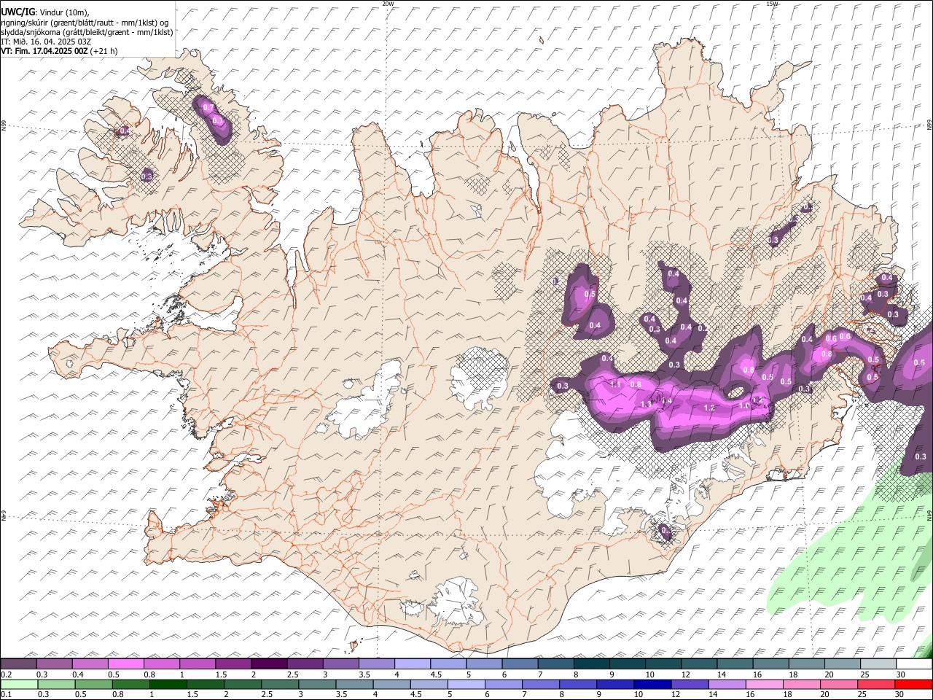
Task: Click the 1.4 snowfall value on the map
Action: click(x=666, y=400)
